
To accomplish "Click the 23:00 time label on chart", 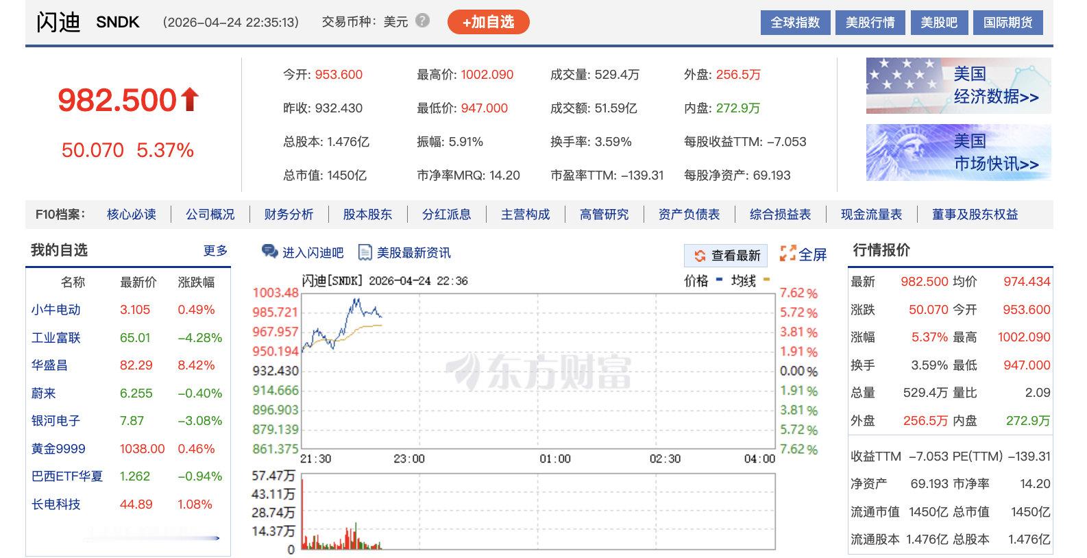I will click(409, 459).
